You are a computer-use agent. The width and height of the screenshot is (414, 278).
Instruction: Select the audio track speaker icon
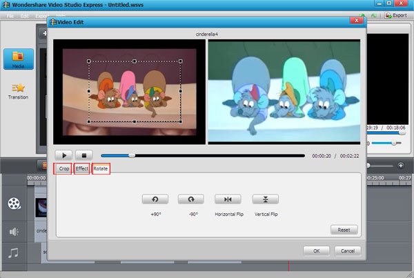click(14, 231)
